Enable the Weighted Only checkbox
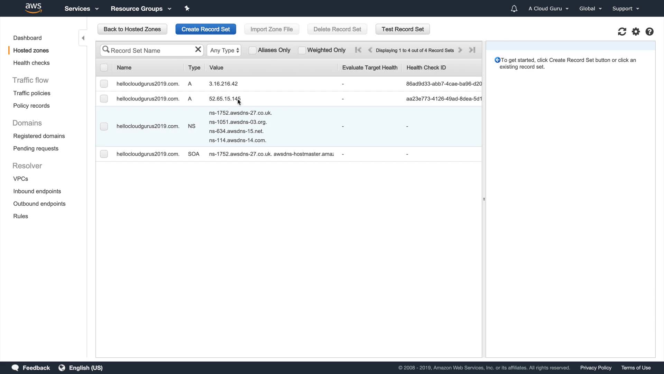The image size is (664, 374). click(x=302, y=51)
